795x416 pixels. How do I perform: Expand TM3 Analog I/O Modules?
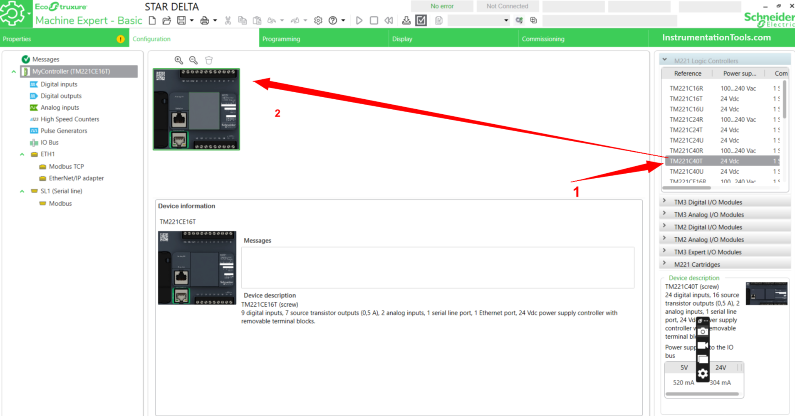(x=725, y=214)
